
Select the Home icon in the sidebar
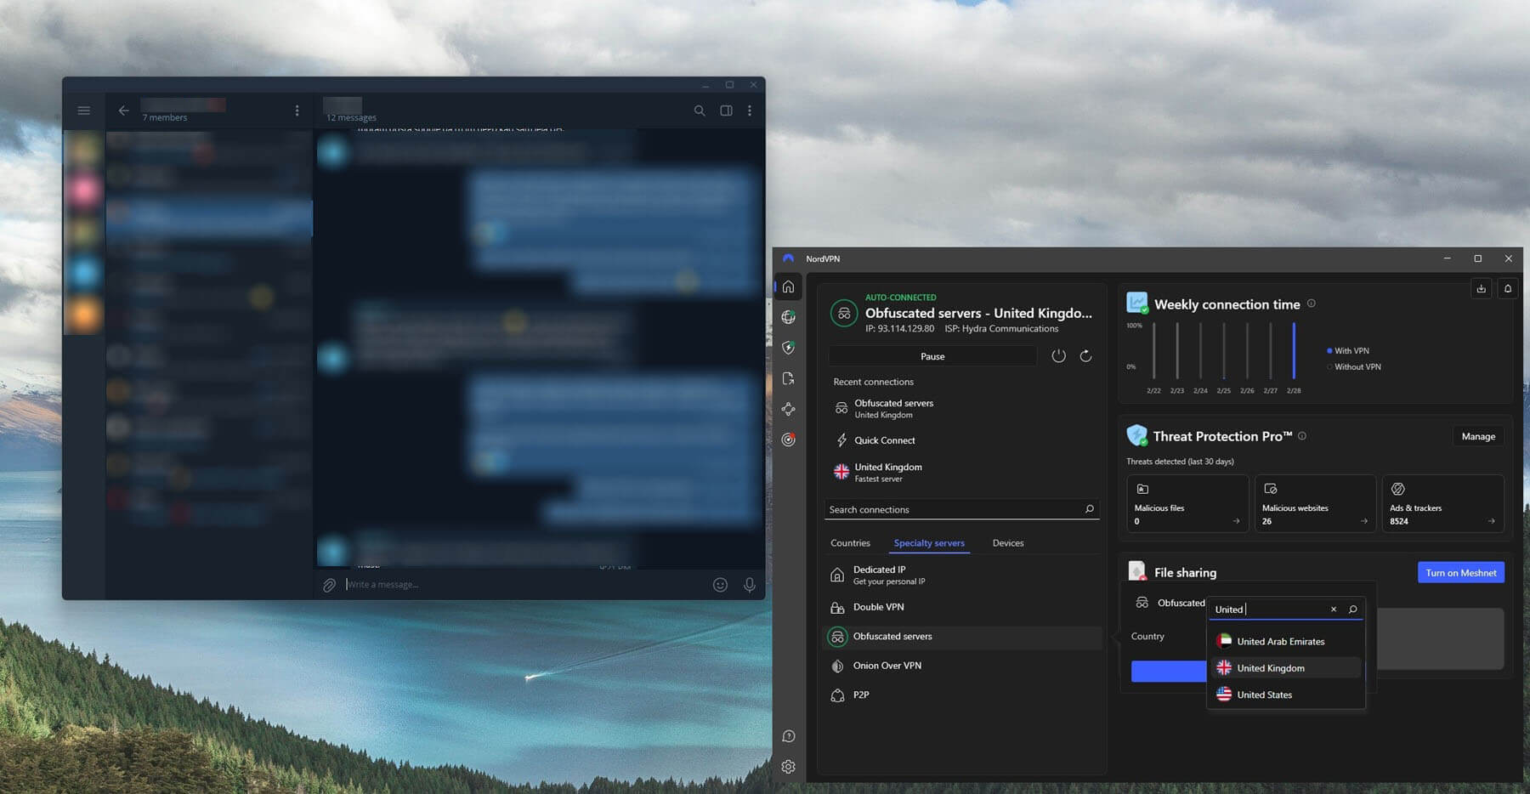coord(788,286)
